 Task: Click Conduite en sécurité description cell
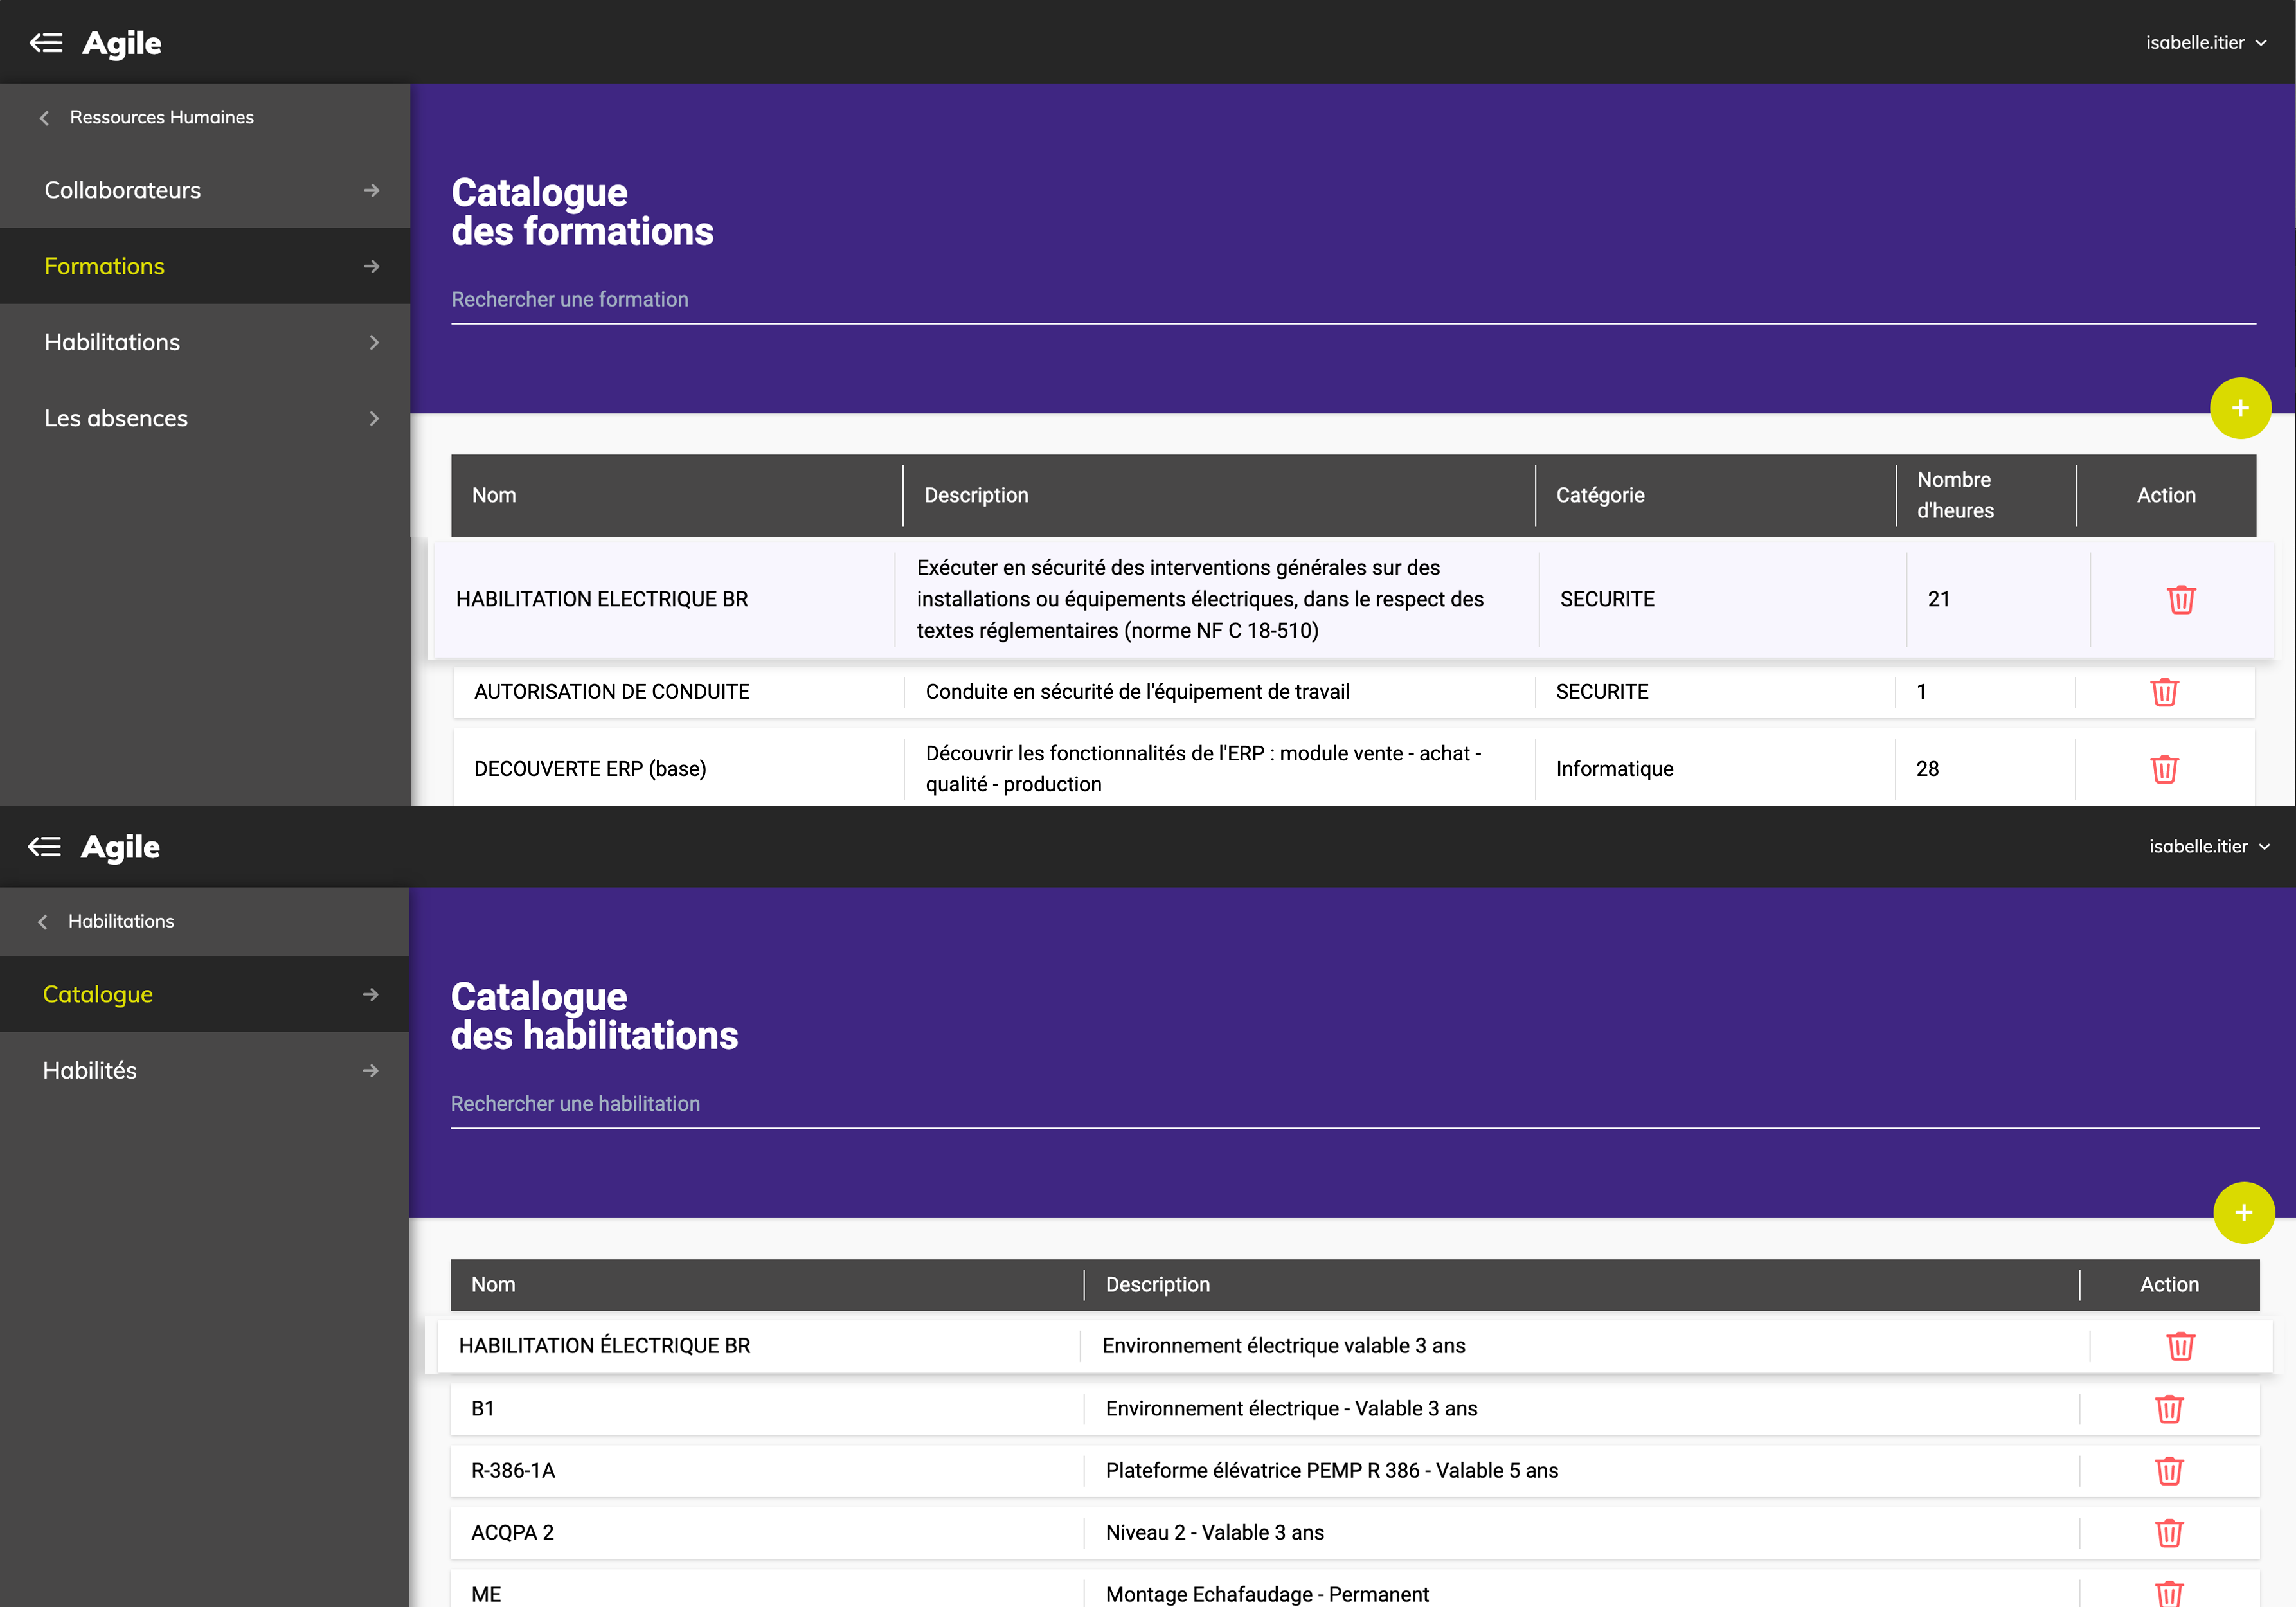click(x=1137, y=692)
